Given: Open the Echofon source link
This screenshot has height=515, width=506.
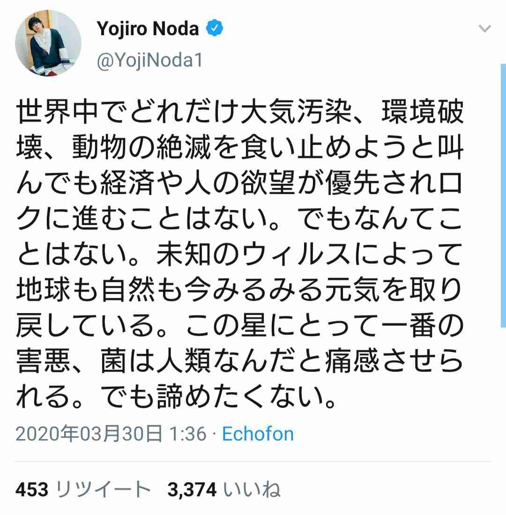Looking at the screenshot, I should pos(258,434).
